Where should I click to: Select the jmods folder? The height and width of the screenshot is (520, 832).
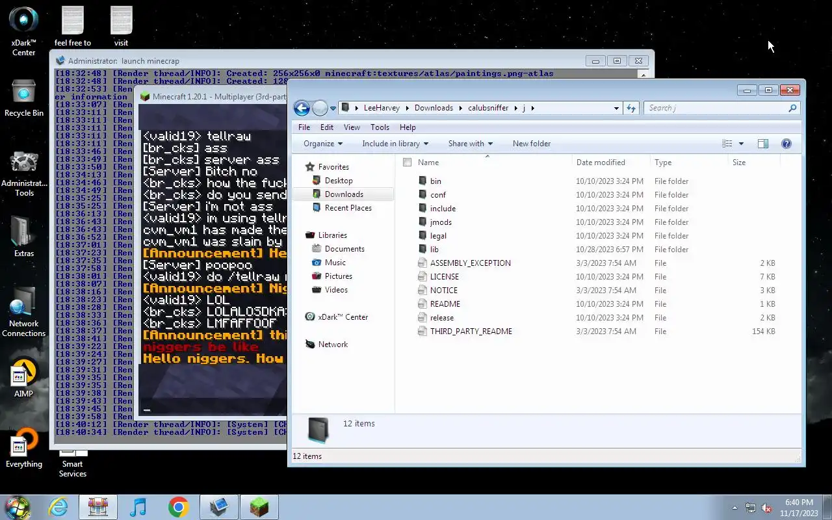[x=441, y=222]
